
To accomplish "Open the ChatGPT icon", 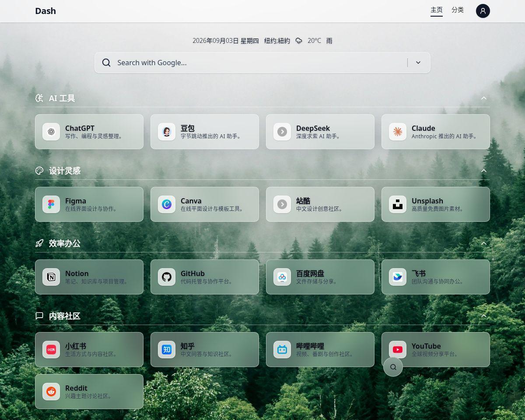I will click(51, 132).
